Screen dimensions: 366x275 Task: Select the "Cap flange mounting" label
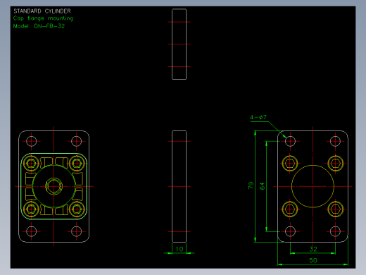pos(43,18)
